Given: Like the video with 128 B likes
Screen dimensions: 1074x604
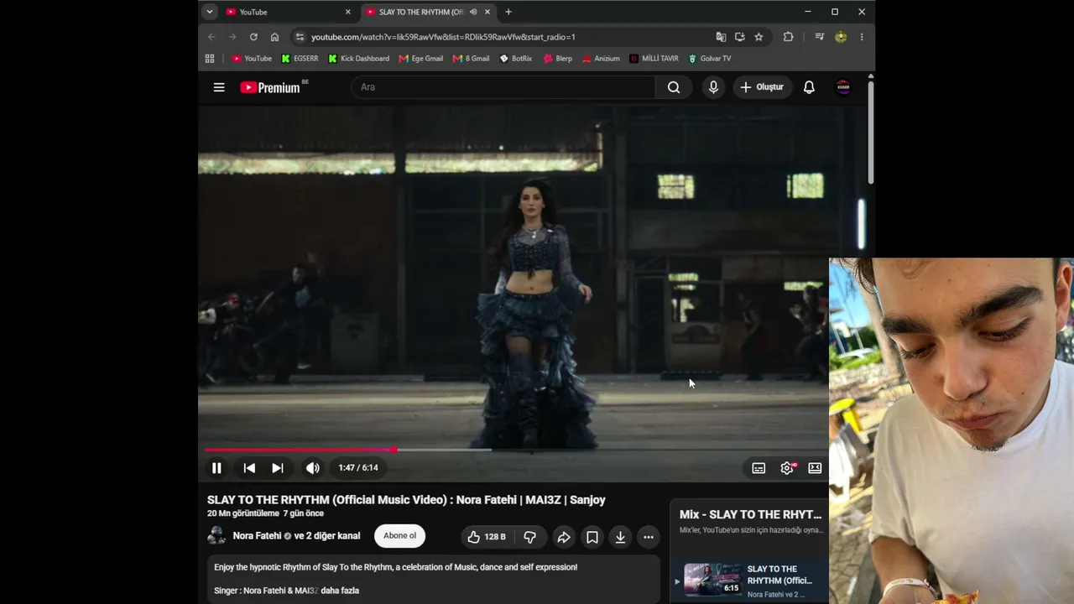Looking at the screenshot, I should 487,537.
